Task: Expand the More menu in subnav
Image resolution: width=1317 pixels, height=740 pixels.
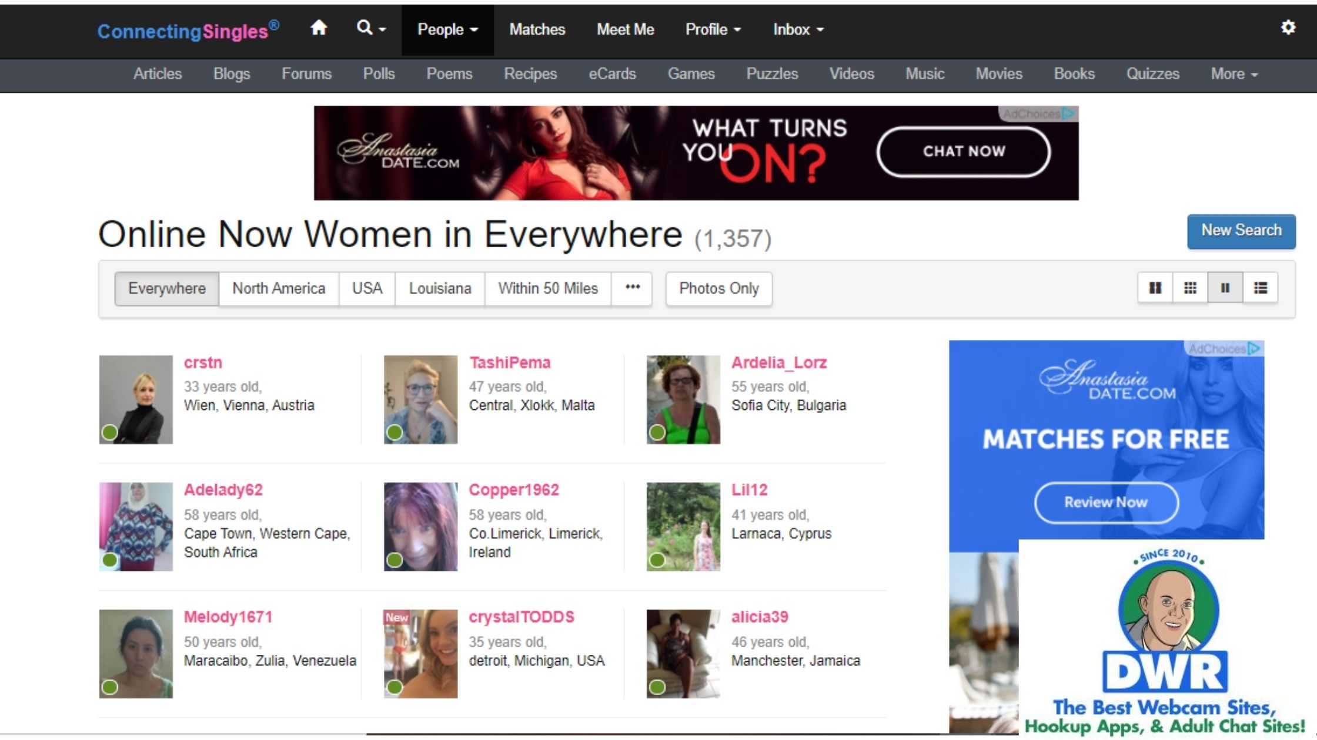Action: point(1234,74)
